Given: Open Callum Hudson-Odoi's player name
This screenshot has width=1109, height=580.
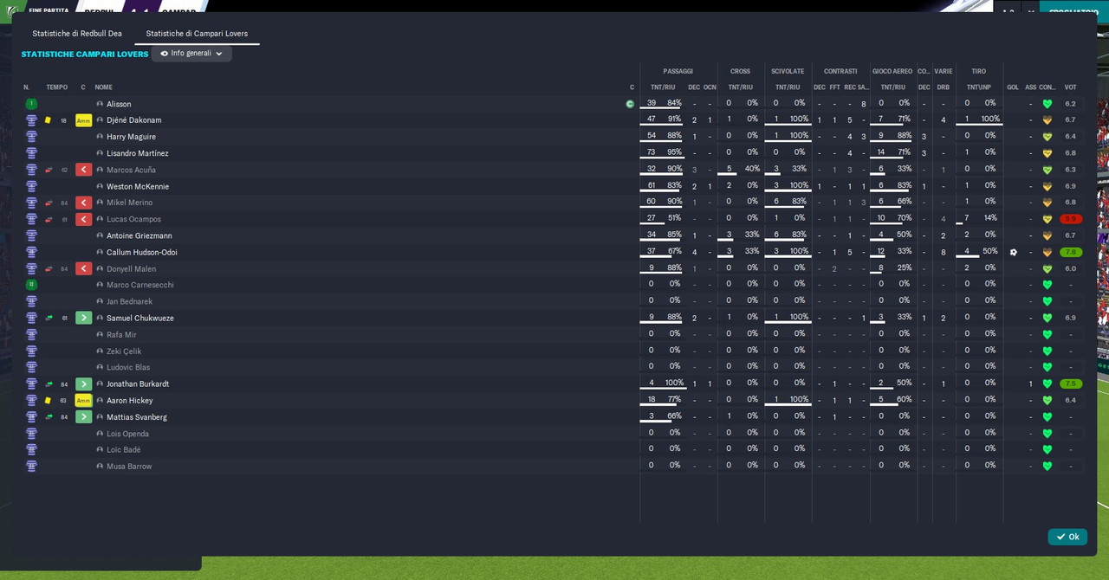Looking at the screenshot, I should pyautogui.click(x=142, y=252).
